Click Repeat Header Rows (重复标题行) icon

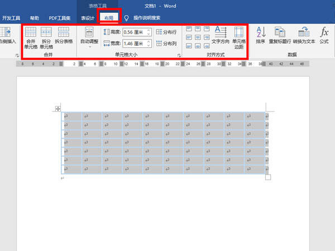pyautogui.click(x=280, y=35)
